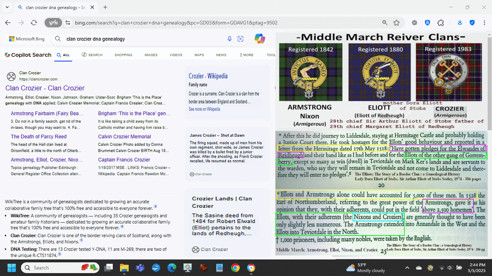The width and height of the screenshot is (492, 276).
Task: Select the clan crozier dna genealogy tab
Action: pyautogui.click(x=56, y=7)
